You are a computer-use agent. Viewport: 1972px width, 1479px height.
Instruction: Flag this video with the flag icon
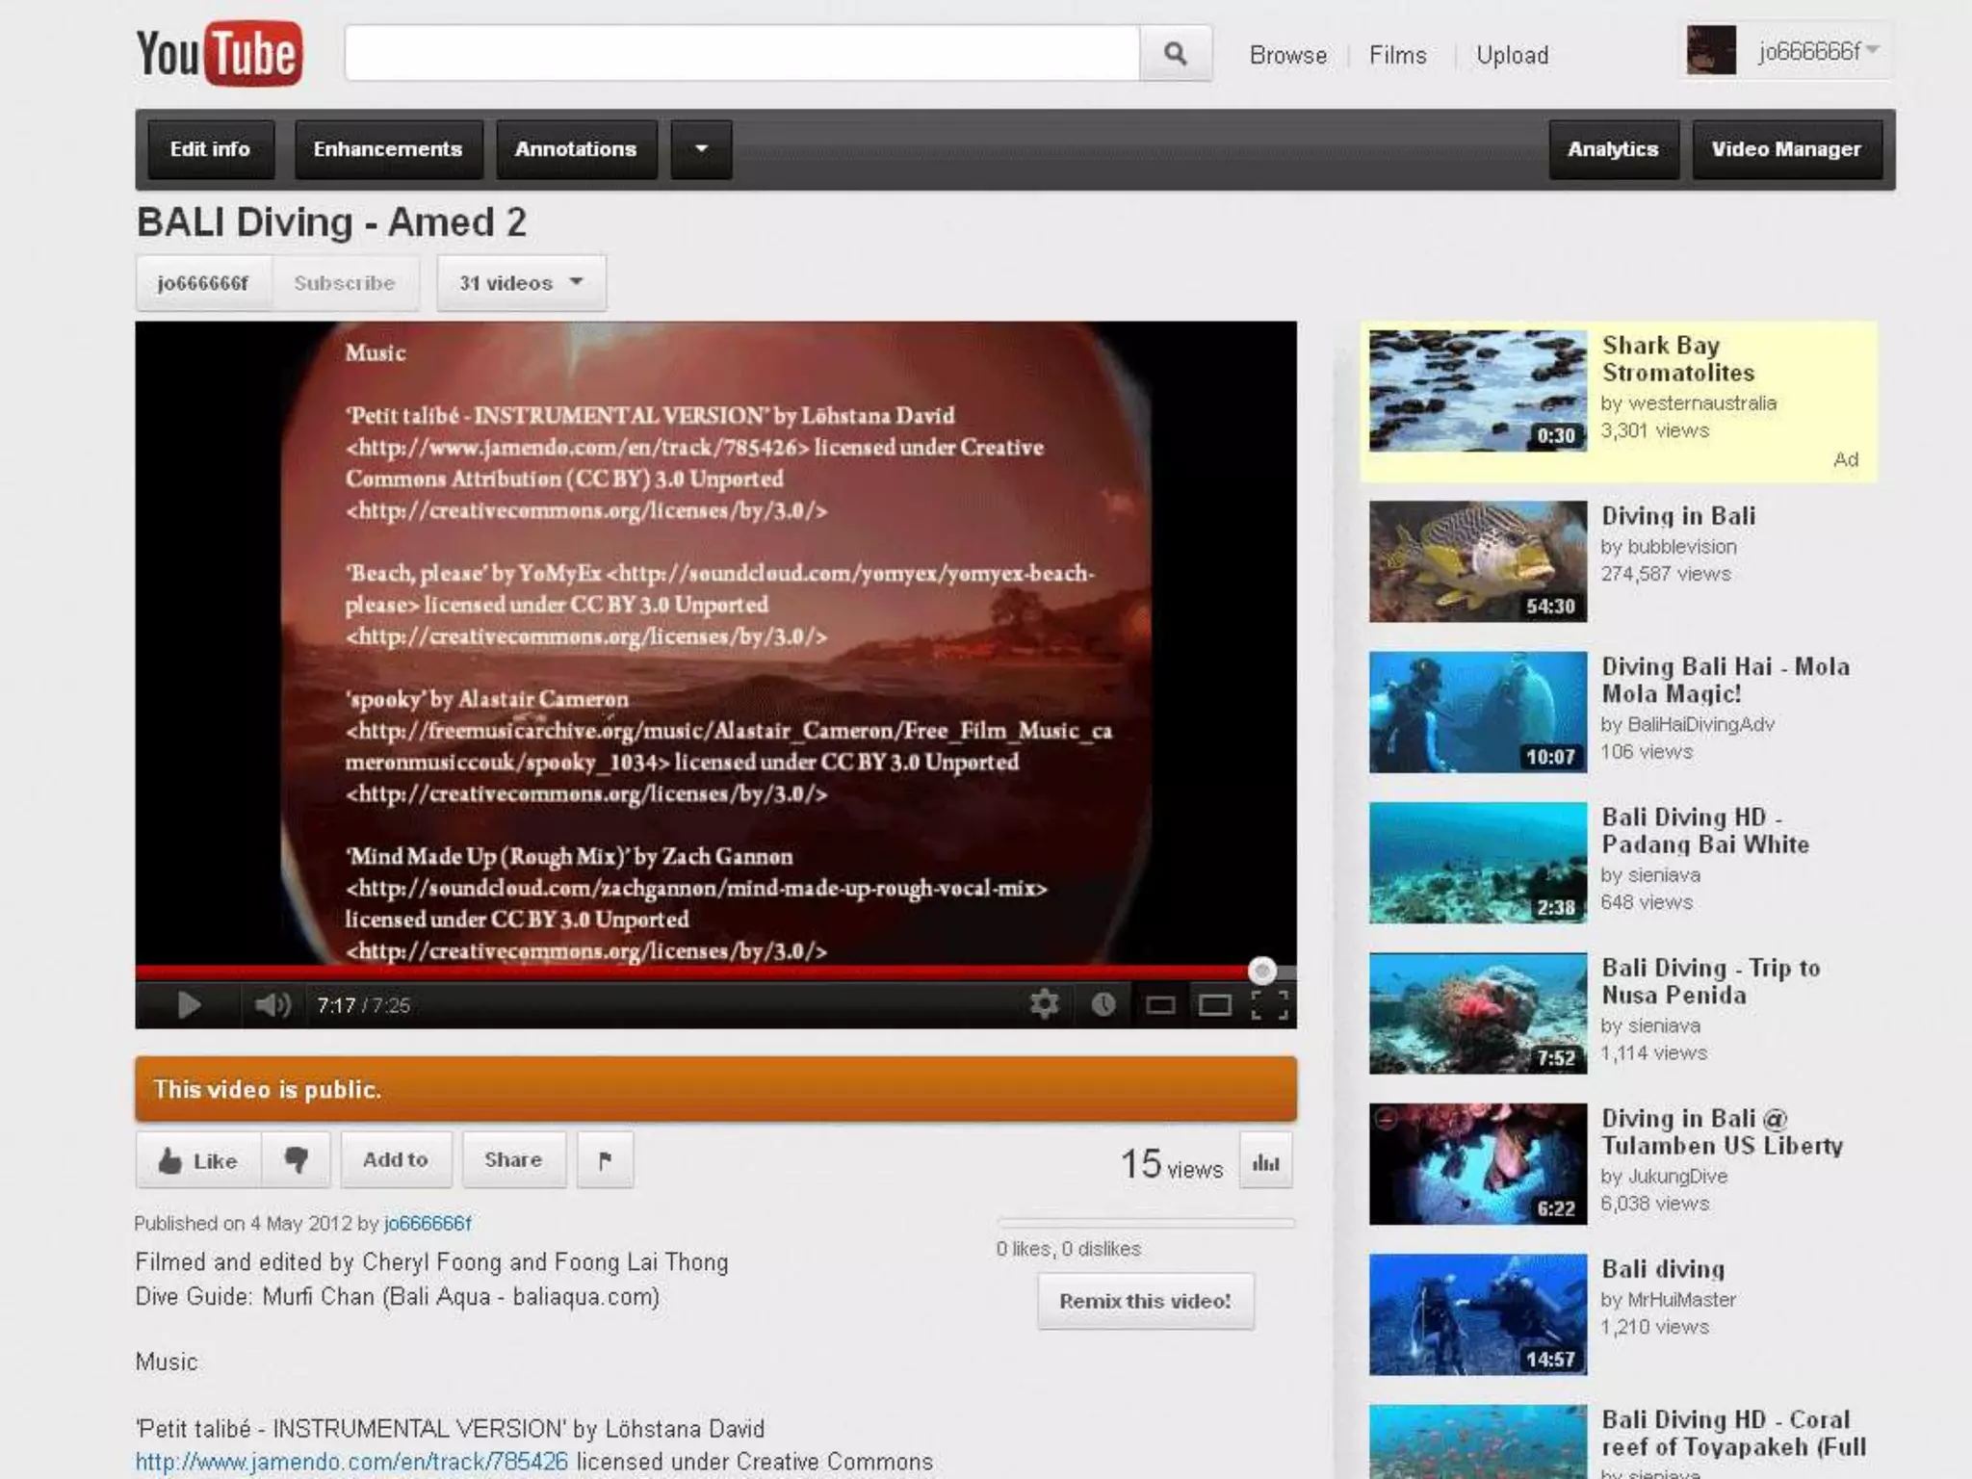pyautogui.click(x=605, y=1159)
